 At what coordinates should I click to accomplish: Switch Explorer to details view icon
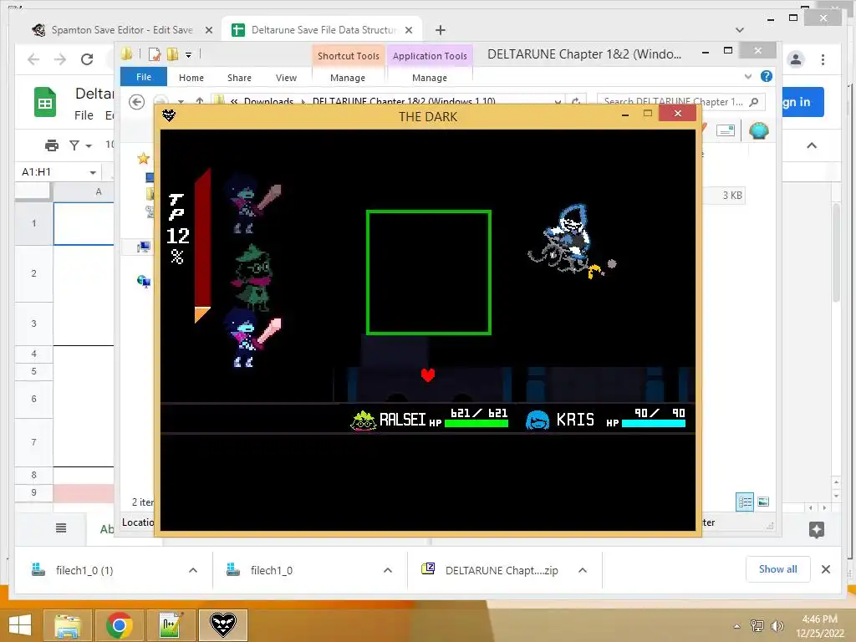click(745, 502)
